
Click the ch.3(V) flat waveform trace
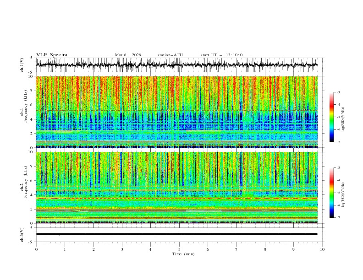[176, 234]
